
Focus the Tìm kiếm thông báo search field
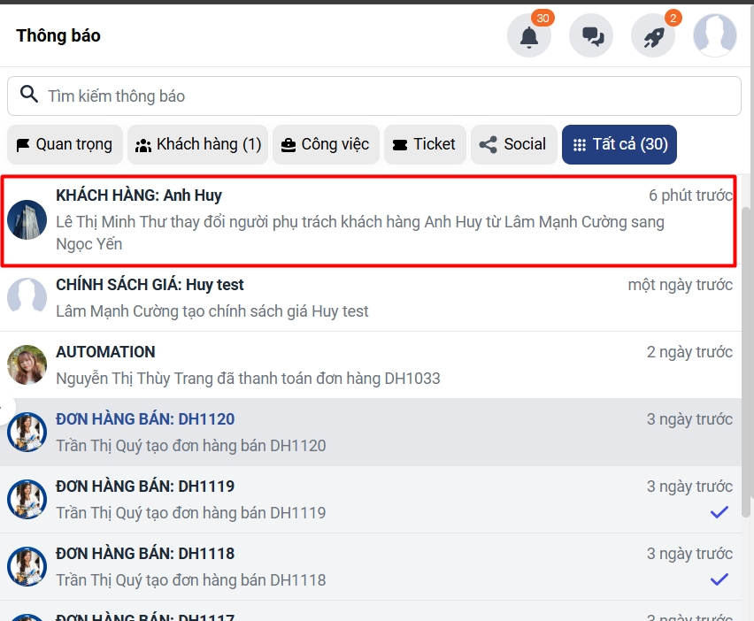click(374, 96)
